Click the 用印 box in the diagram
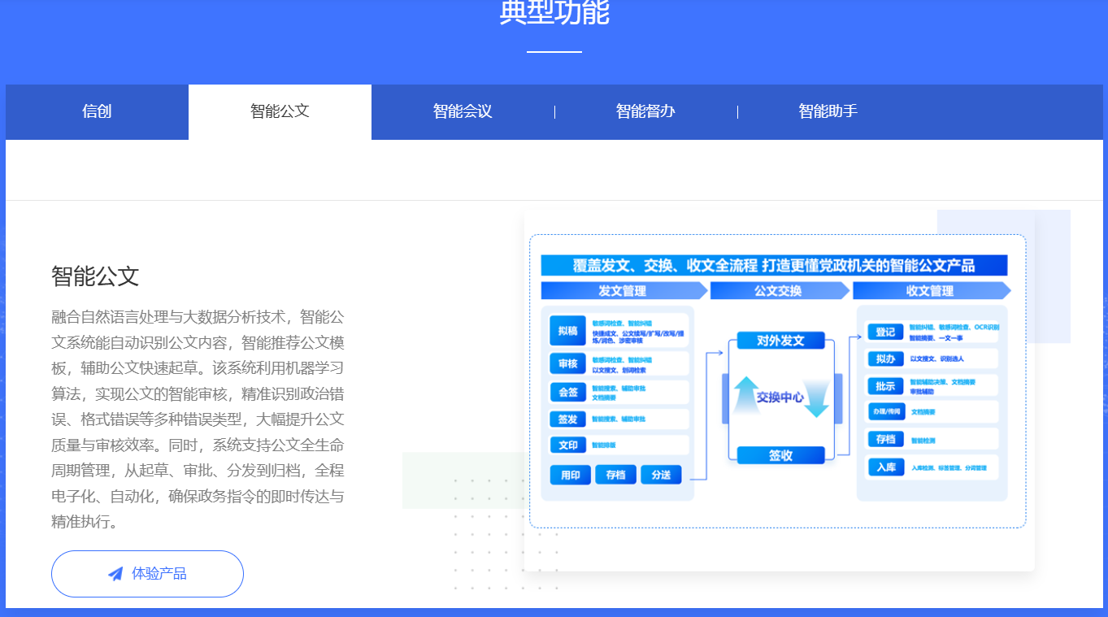Screen dimensions: 1108x617 click(570, 475)
